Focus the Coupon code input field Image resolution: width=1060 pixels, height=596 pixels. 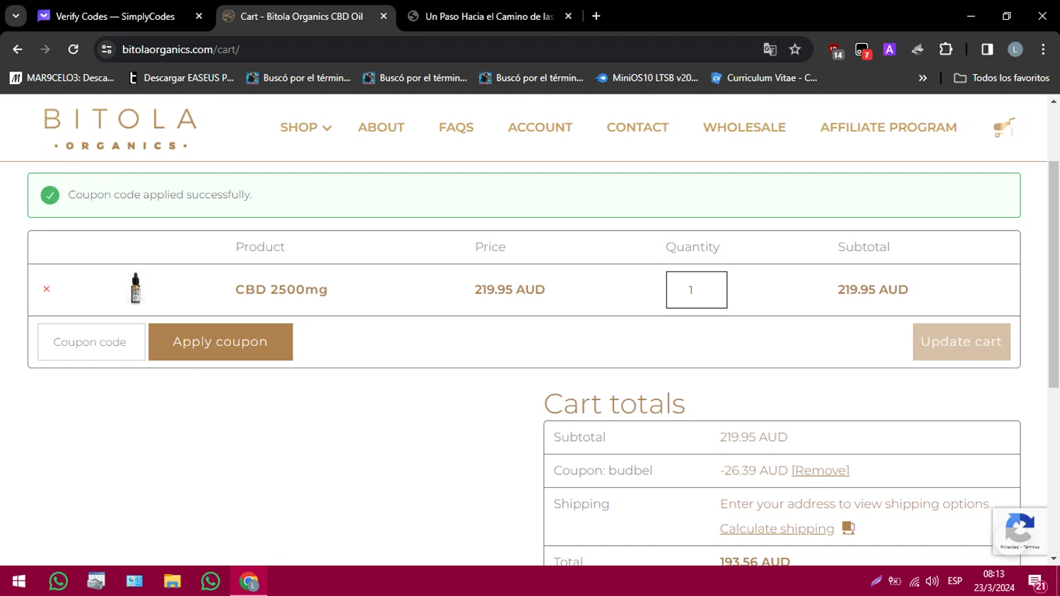91,341
